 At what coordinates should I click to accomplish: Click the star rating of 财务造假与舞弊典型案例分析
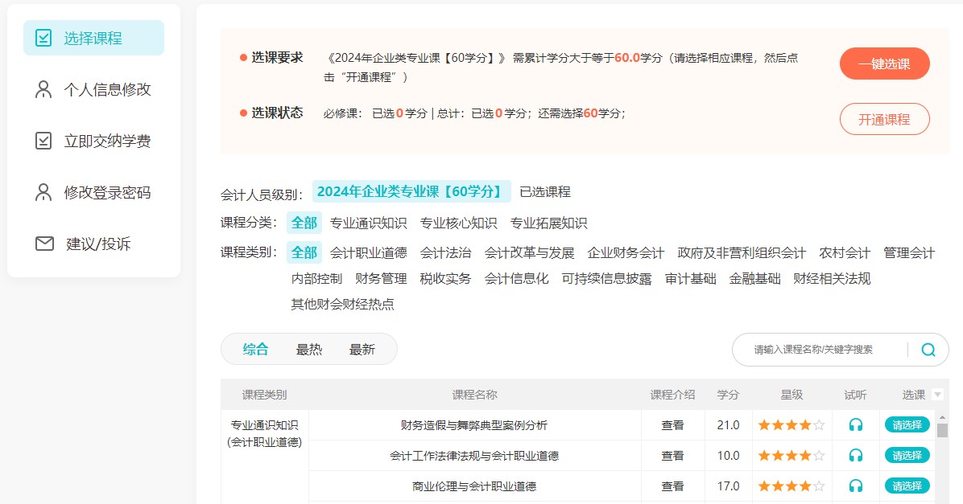click(791, 425)
